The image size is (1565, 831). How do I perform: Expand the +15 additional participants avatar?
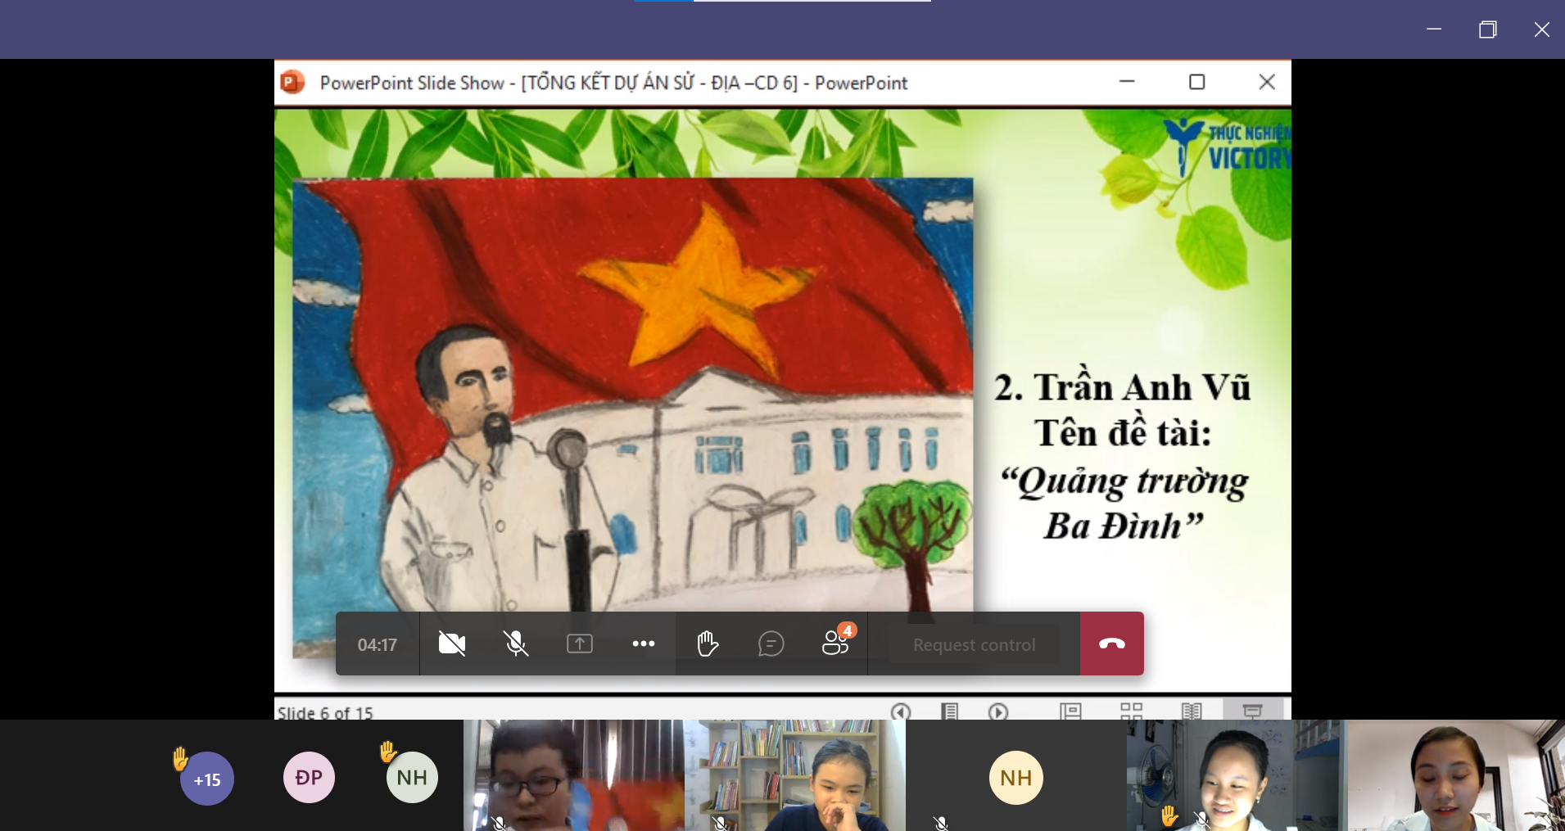206,779
